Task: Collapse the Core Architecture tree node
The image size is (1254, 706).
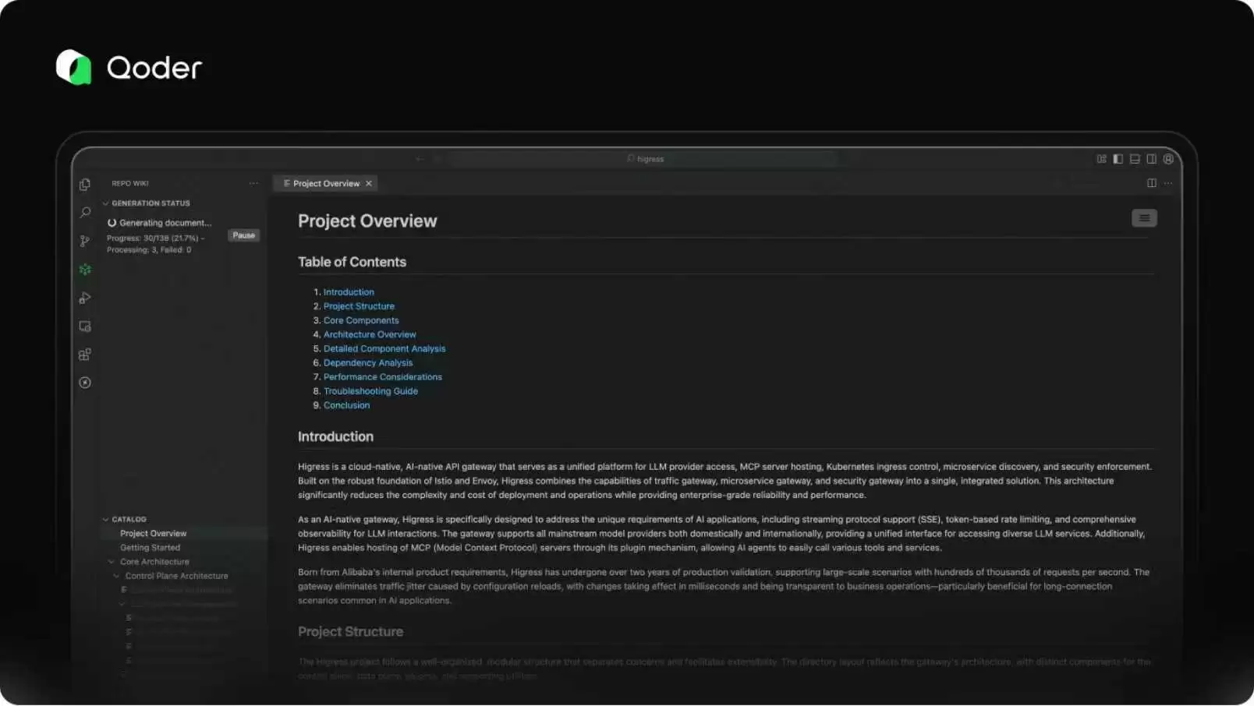Action: coord(112,562)
